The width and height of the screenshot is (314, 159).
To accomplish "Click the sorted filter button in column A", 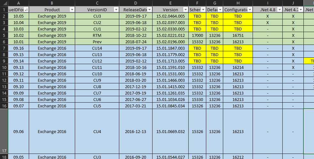I will click(x=26, y=10).
